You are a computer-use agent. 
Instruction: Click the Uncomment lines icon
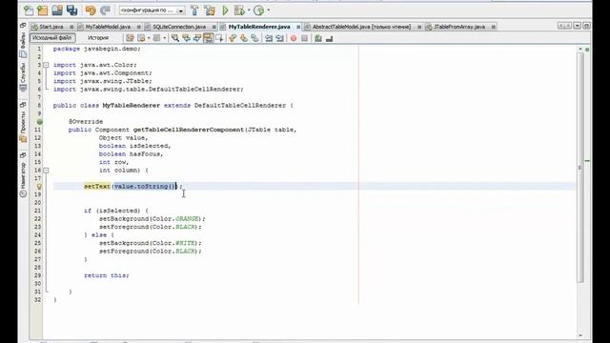pos(329,38)
